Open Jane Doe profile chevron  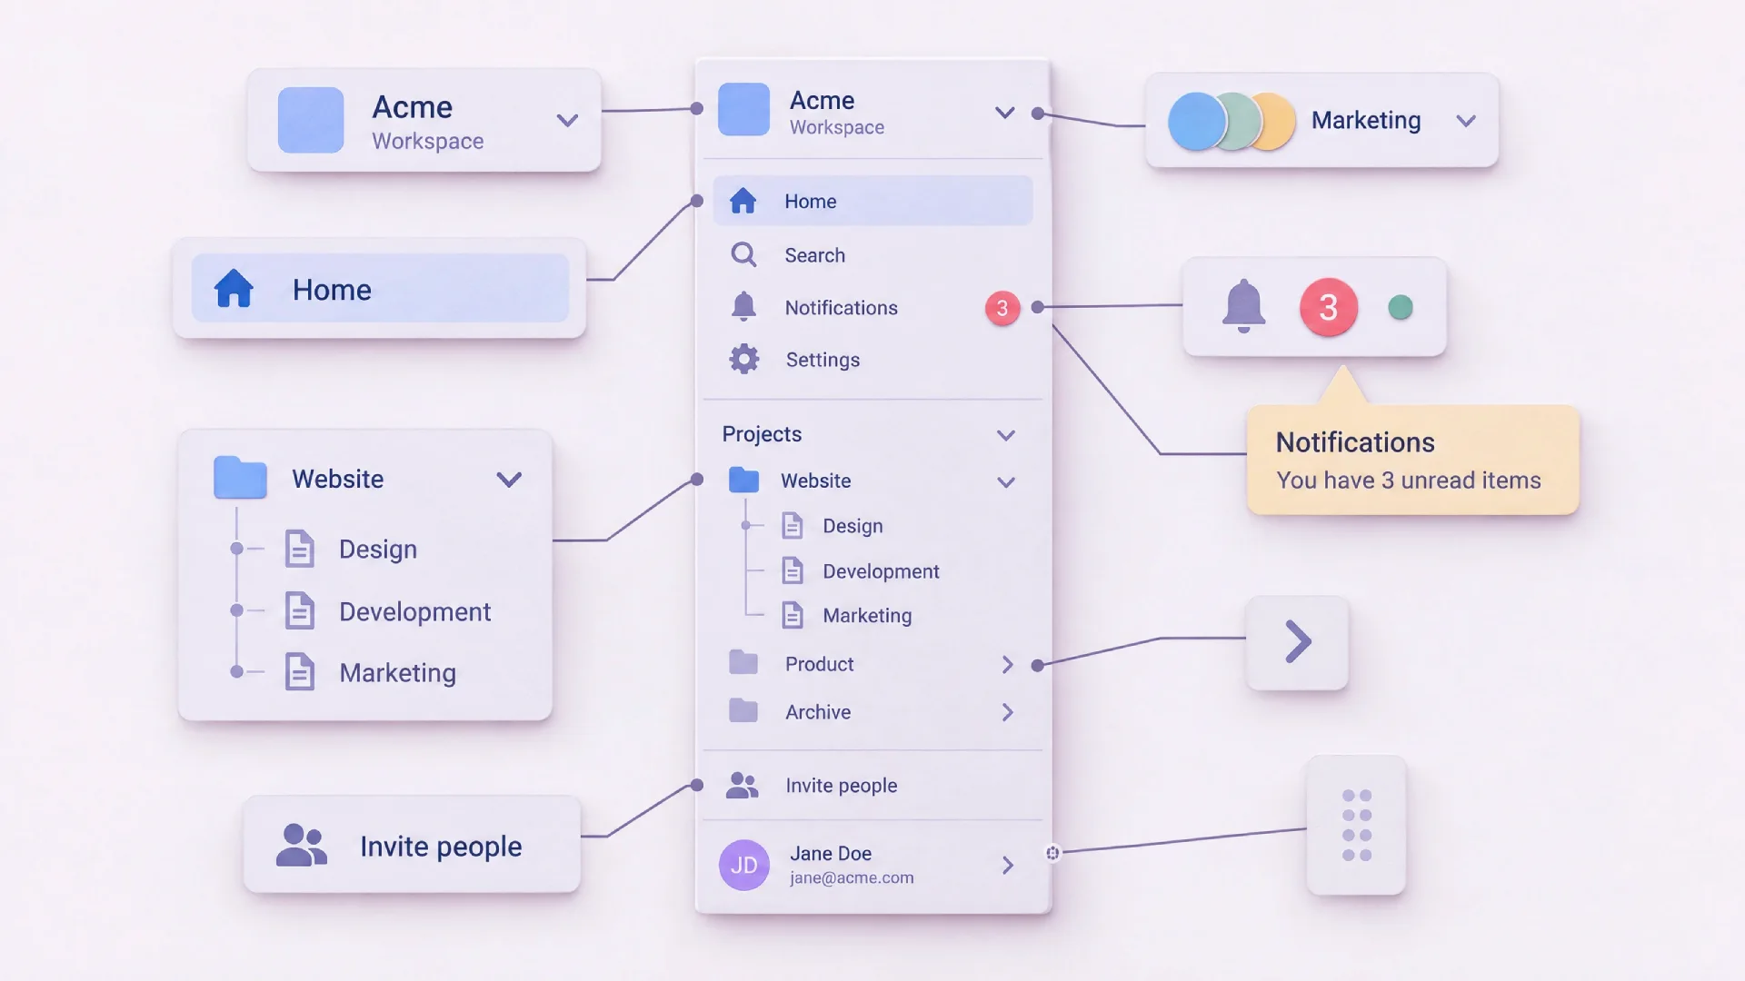[1007, 865]
